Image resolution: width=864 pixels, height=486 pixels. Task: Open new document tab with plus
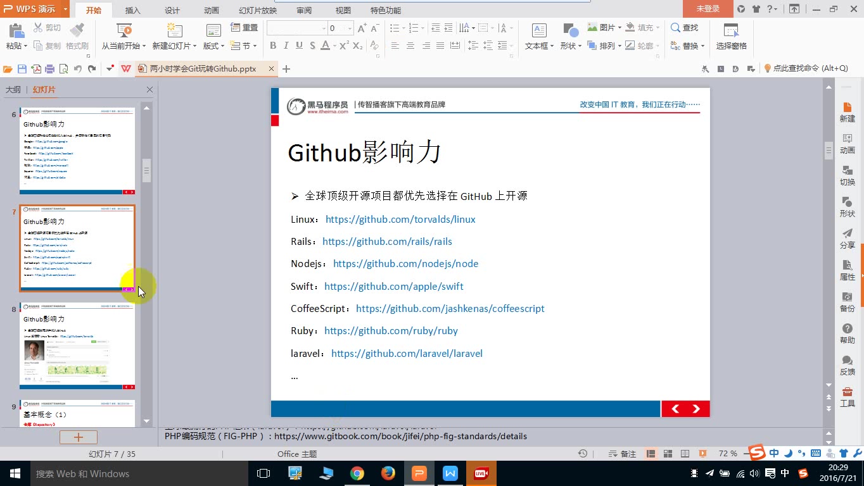286,69
